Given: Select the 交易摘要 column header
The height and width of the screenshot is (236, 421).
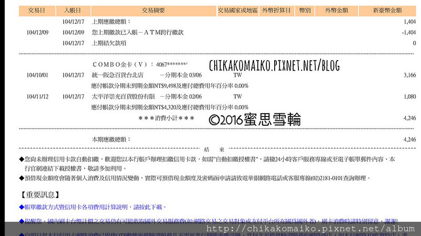Looking at the screenshot, I should tap(154, 11).
